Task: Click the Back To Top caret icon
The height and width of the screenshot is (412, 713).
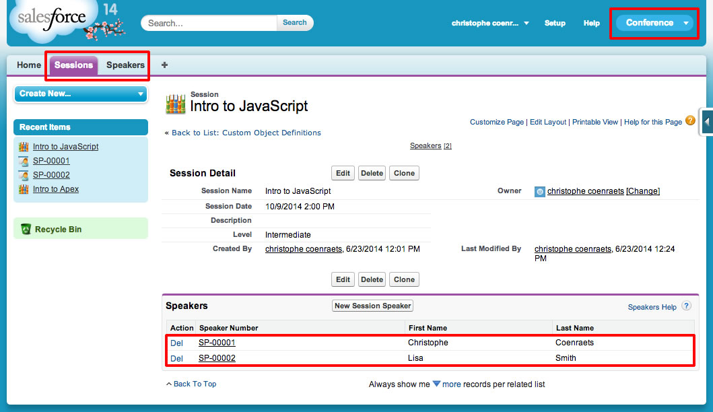Action: click(x=169, y=384)
